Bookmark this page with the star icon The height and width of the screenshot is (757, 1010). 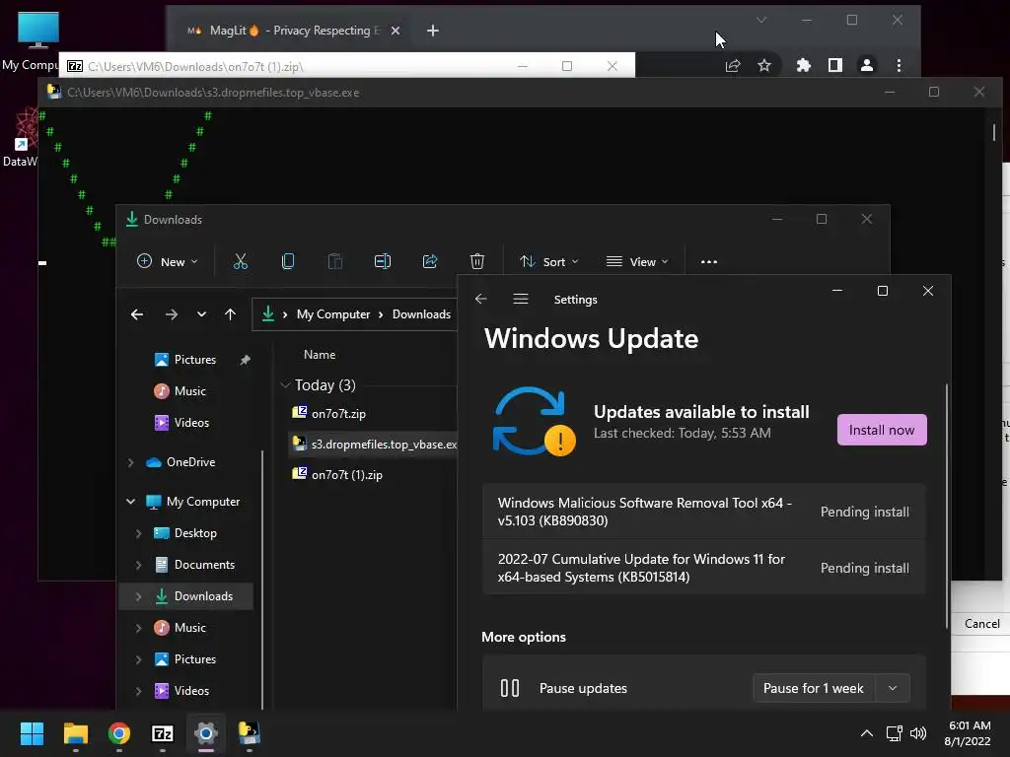click(764, 65)
